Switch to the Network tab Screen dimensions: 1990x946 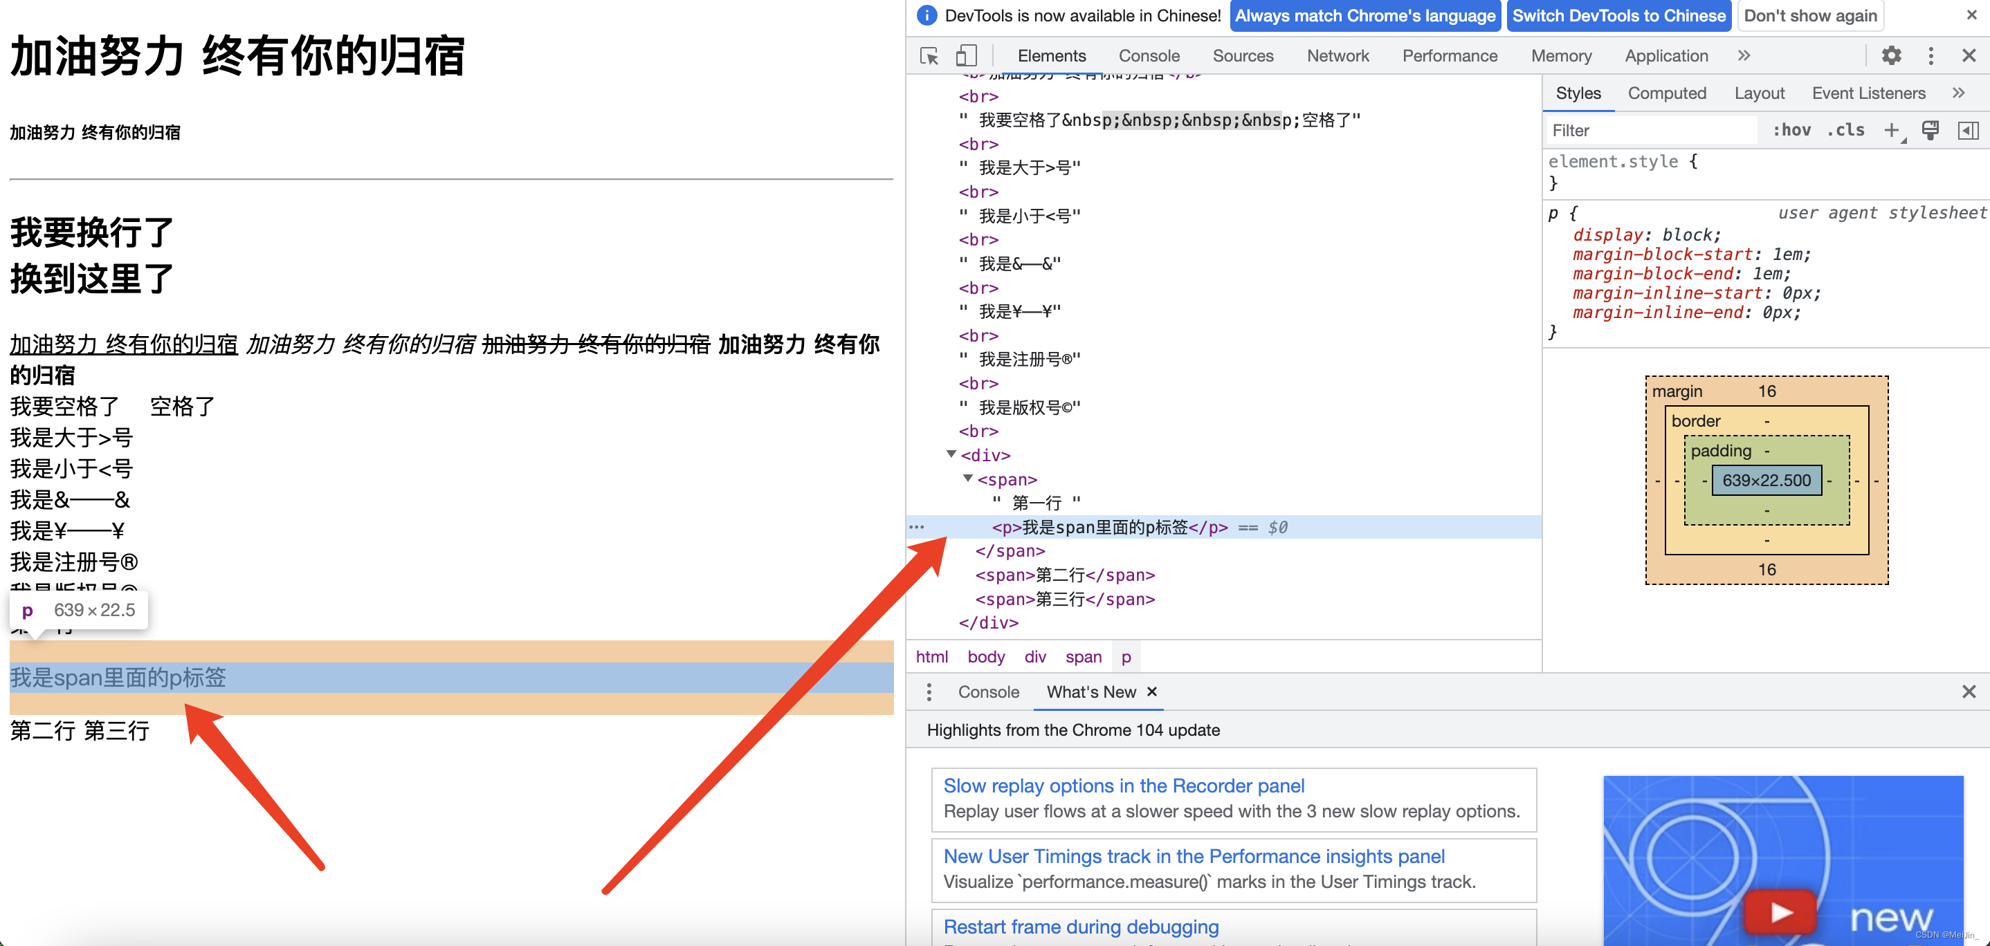click(1338, 55)
